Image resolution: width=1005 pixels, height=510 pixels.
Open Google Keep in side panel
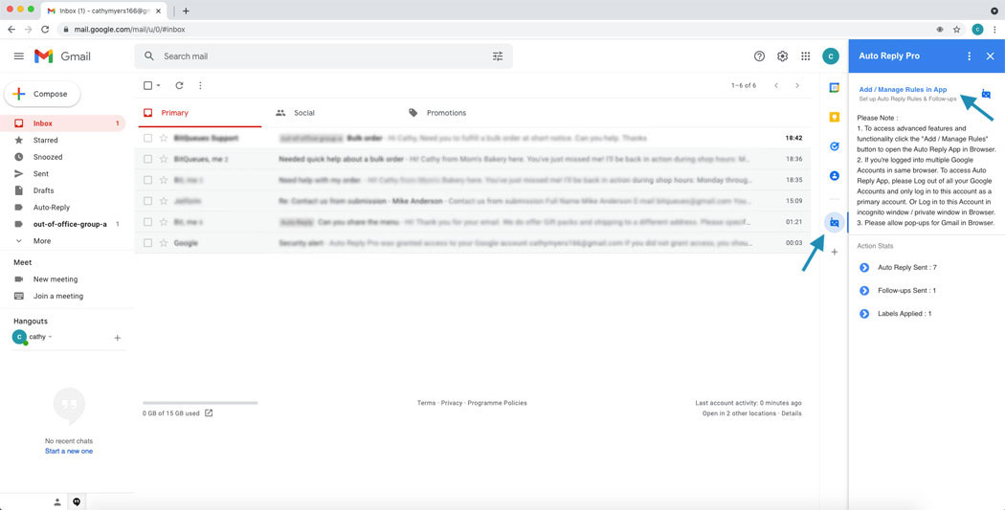click(834, 117)
